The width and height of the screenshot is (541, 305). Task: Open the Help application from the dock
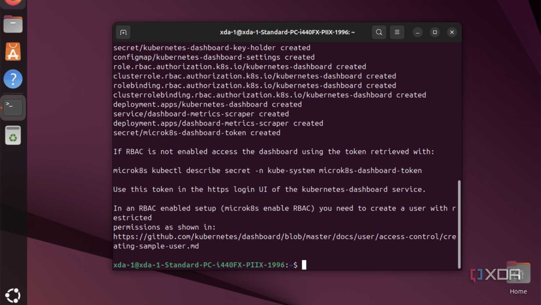pyautogui.click(x=13, y=79)
